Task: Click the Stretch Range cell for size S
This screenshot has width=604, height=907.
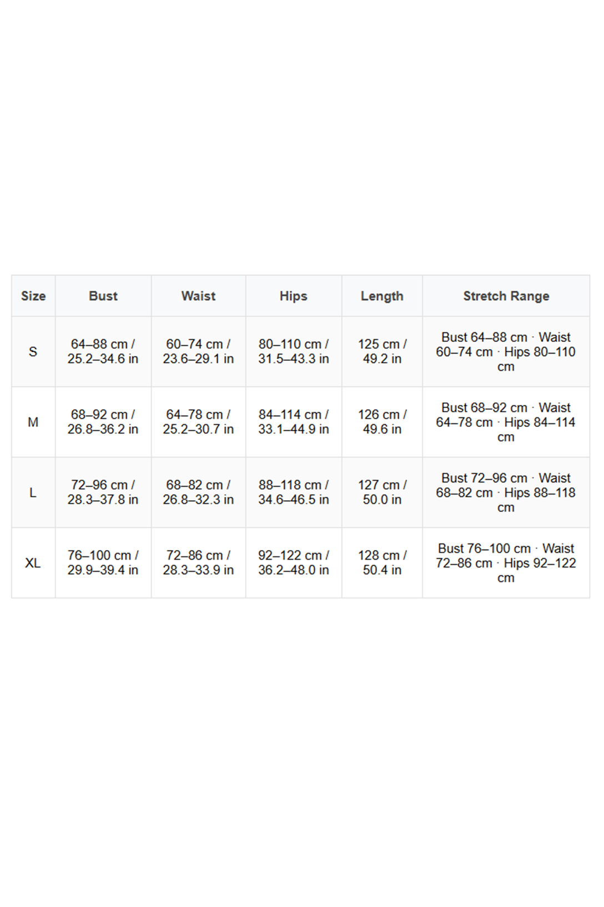Action: click(506, 352)
